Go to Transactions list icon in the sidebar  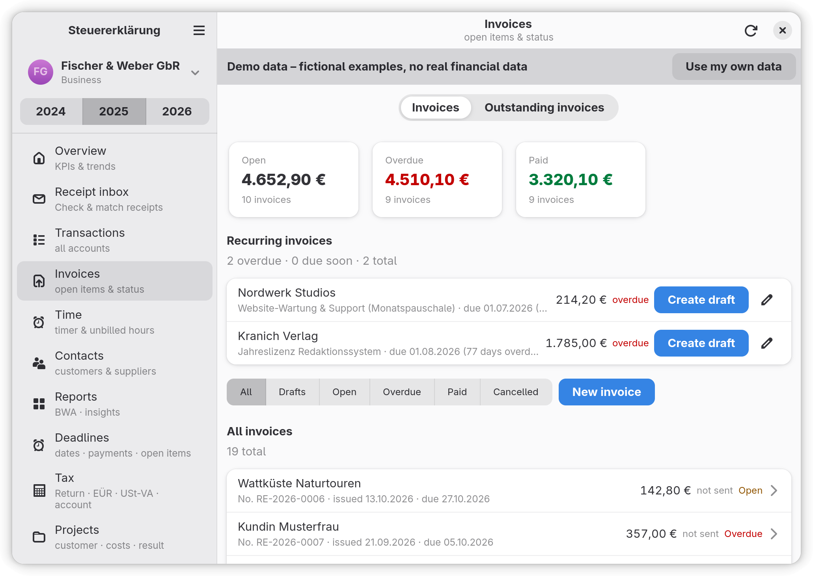[39, 240]
